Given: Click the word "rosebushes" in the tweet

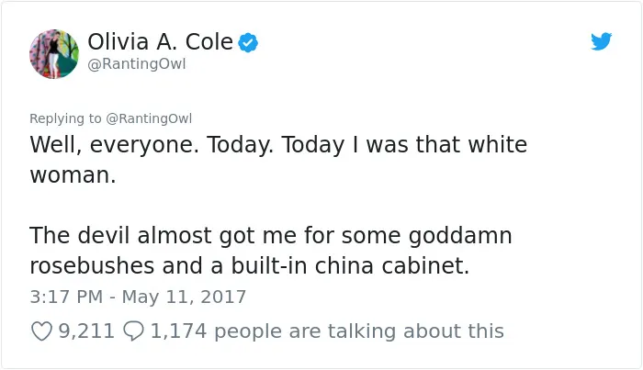Looking at the screenshot, I should (x=92, y=265).
